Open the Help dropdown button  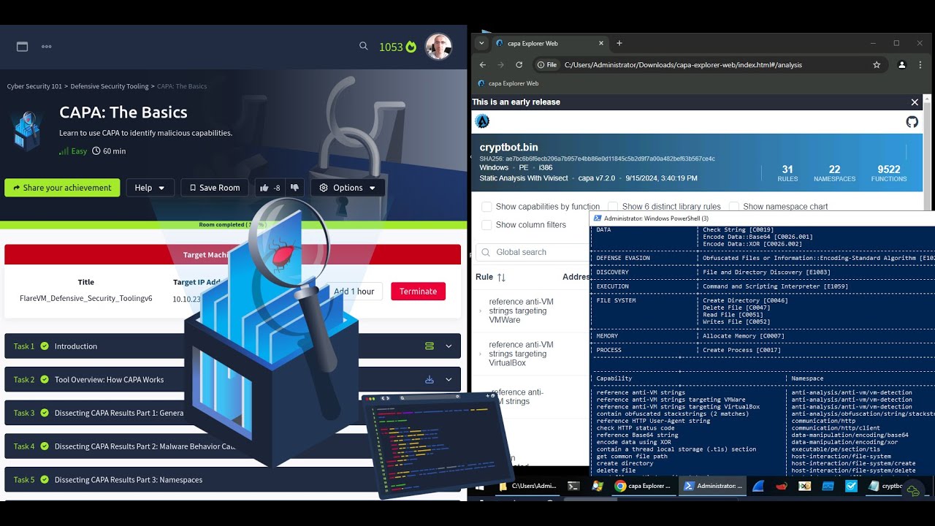(x=150, y=188)
